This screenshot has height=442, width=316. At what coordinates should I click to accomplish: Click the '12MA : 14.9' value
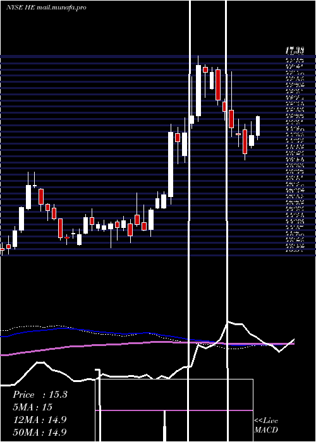pos(40,420)
